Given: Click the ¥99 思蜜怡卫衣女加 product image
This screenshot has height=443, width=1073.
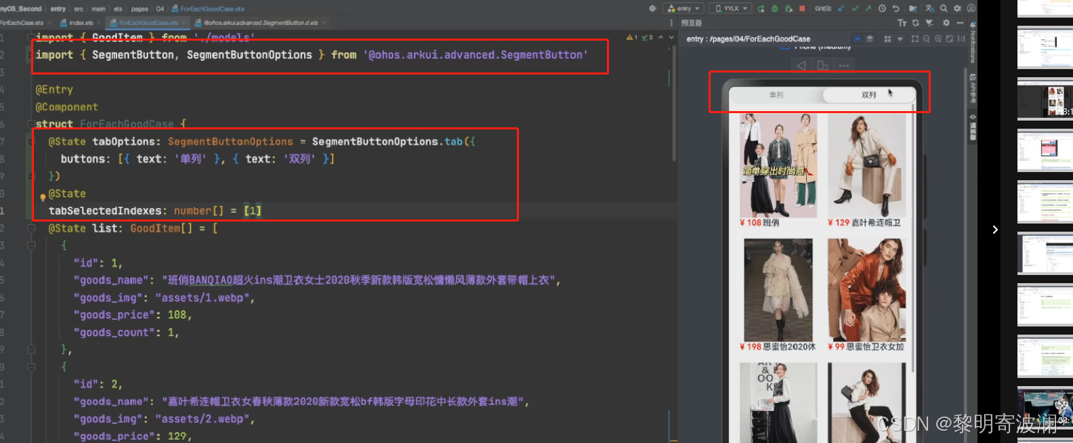Looking at the screenshot, I should point(866,289).
